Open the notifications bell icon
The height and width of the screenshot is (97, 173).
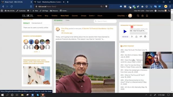147,16
